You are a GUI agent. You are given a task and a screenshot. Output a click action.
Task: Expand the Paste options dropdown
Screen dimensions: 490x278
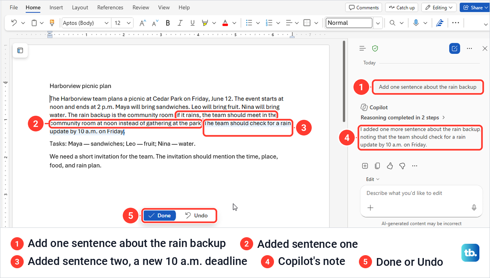tap(42, 23)
